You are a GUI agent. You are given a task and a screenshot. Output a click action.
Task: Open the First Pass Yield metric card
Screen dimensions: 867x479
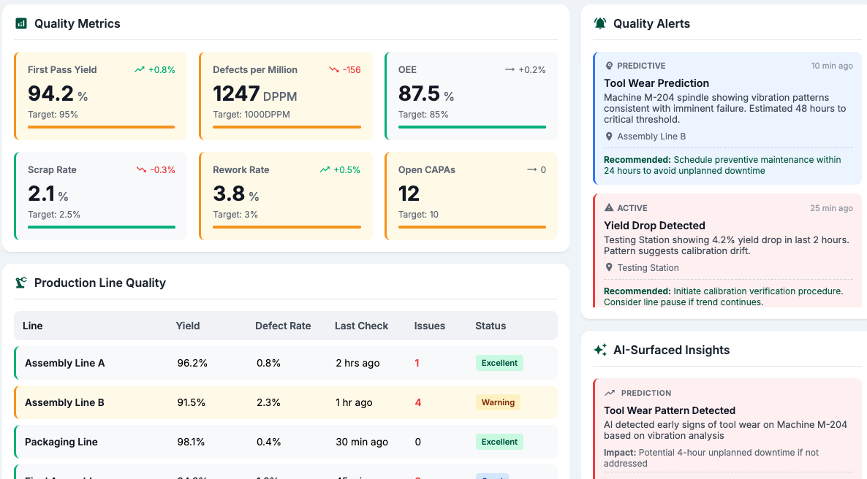point(100,96)
